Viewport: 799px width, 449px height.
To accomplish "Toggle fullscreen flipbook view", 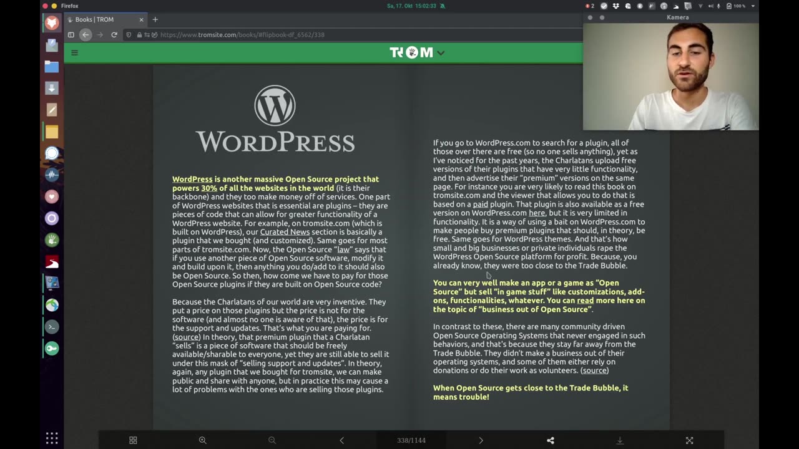I will [x=689, y=440].
